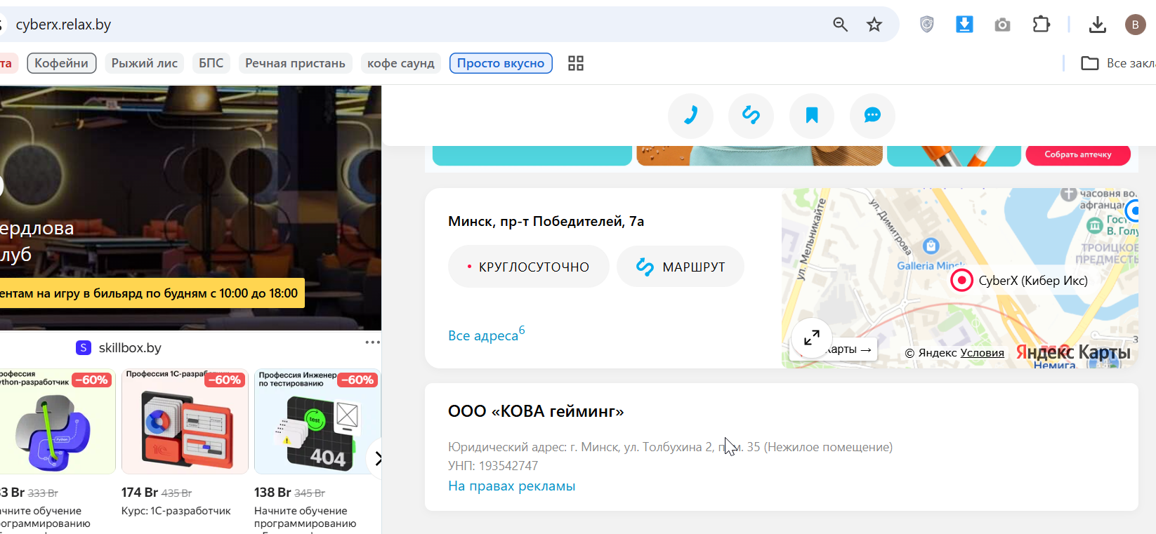Click the zoom magnifier icon in address bar
Image resolution: width=1156 pixels, height=534 pixels.
click(840, 25)
